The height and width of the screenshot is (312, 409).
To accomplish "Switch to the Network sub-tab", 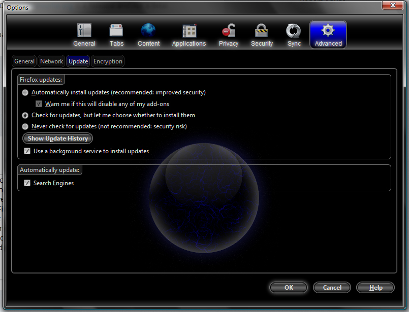I will click(x=52, y=61).
